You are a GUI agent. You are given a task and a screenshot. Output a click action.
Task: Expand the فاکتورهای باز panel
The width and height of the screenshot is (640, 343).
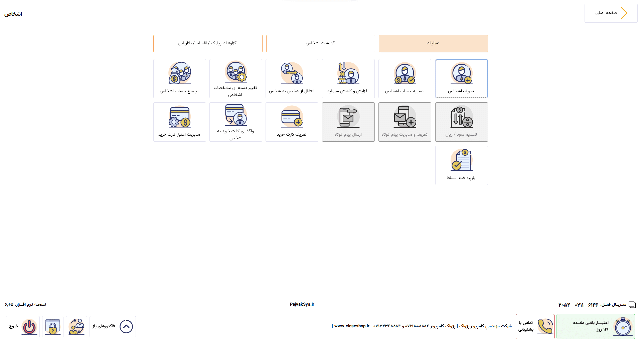113,327
